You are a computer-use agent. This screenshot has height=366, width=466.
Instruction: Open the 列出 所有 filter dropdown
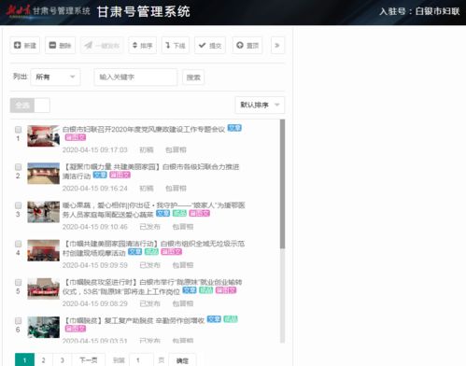(x=55, y=77)
